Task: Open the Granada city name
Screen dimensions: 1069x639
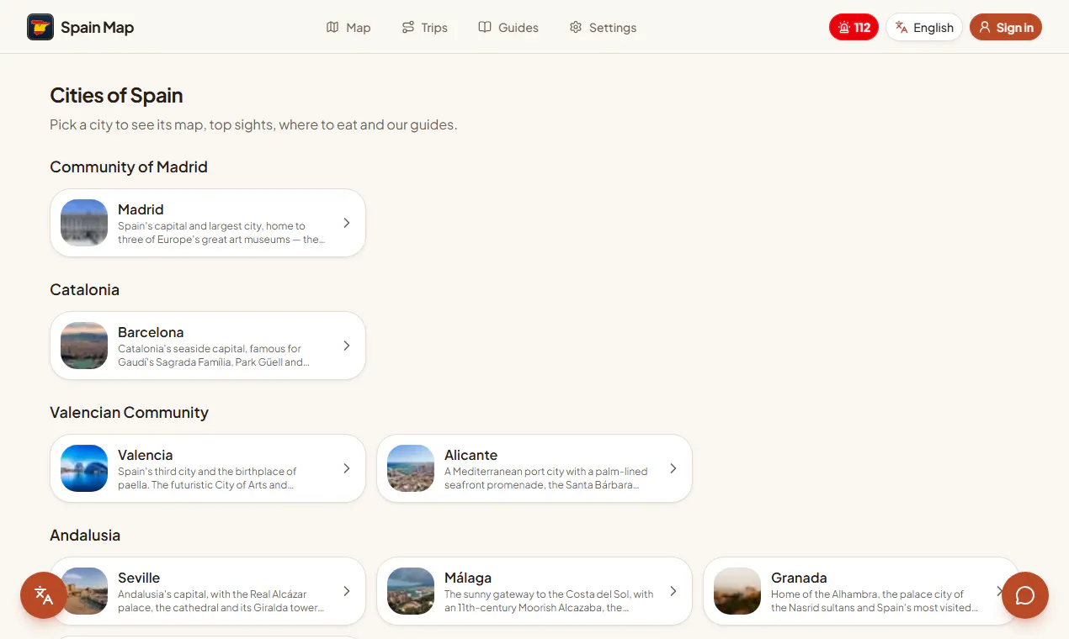Action: click(x=799, y=578)
